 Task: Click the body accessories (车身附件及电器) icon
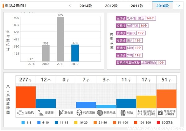[x=160, y=112]
